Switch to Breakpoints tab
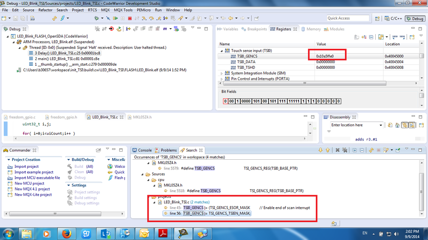This screenshot has width=428, height=240. pos(254,29)
